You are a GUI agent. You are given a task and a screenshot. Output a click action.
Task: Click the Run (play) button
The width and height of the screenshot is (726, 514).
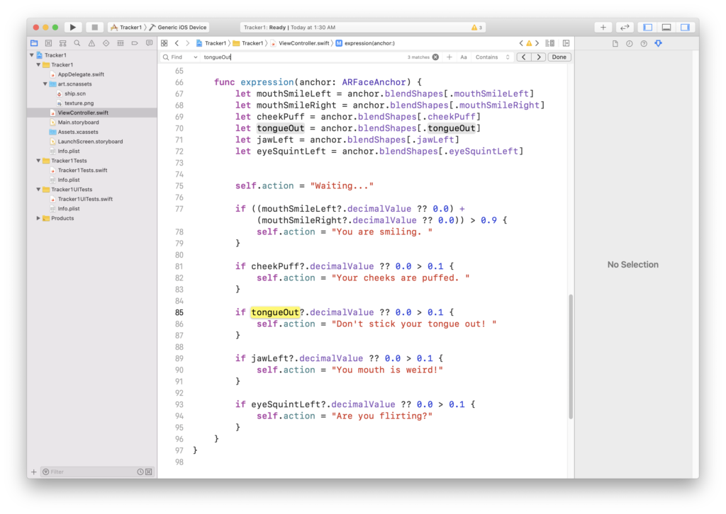coord(72,27)
